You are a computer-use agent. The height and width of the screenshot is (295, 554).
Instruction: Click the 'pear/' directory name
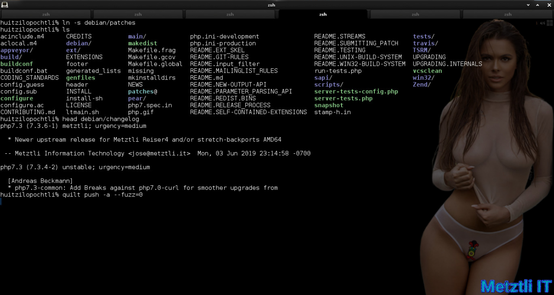tap(137, 98)
